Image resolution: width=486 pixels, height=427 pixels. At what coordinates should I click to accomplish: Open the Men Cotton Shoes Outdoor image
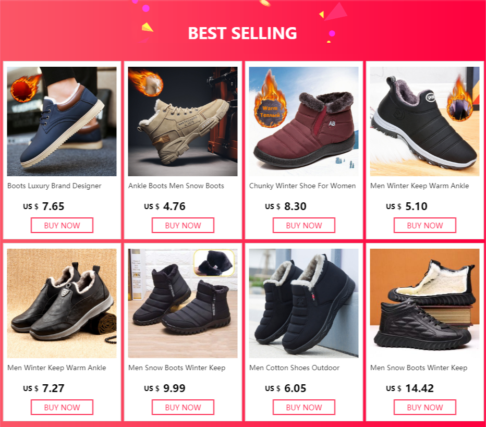click(303, 303)
